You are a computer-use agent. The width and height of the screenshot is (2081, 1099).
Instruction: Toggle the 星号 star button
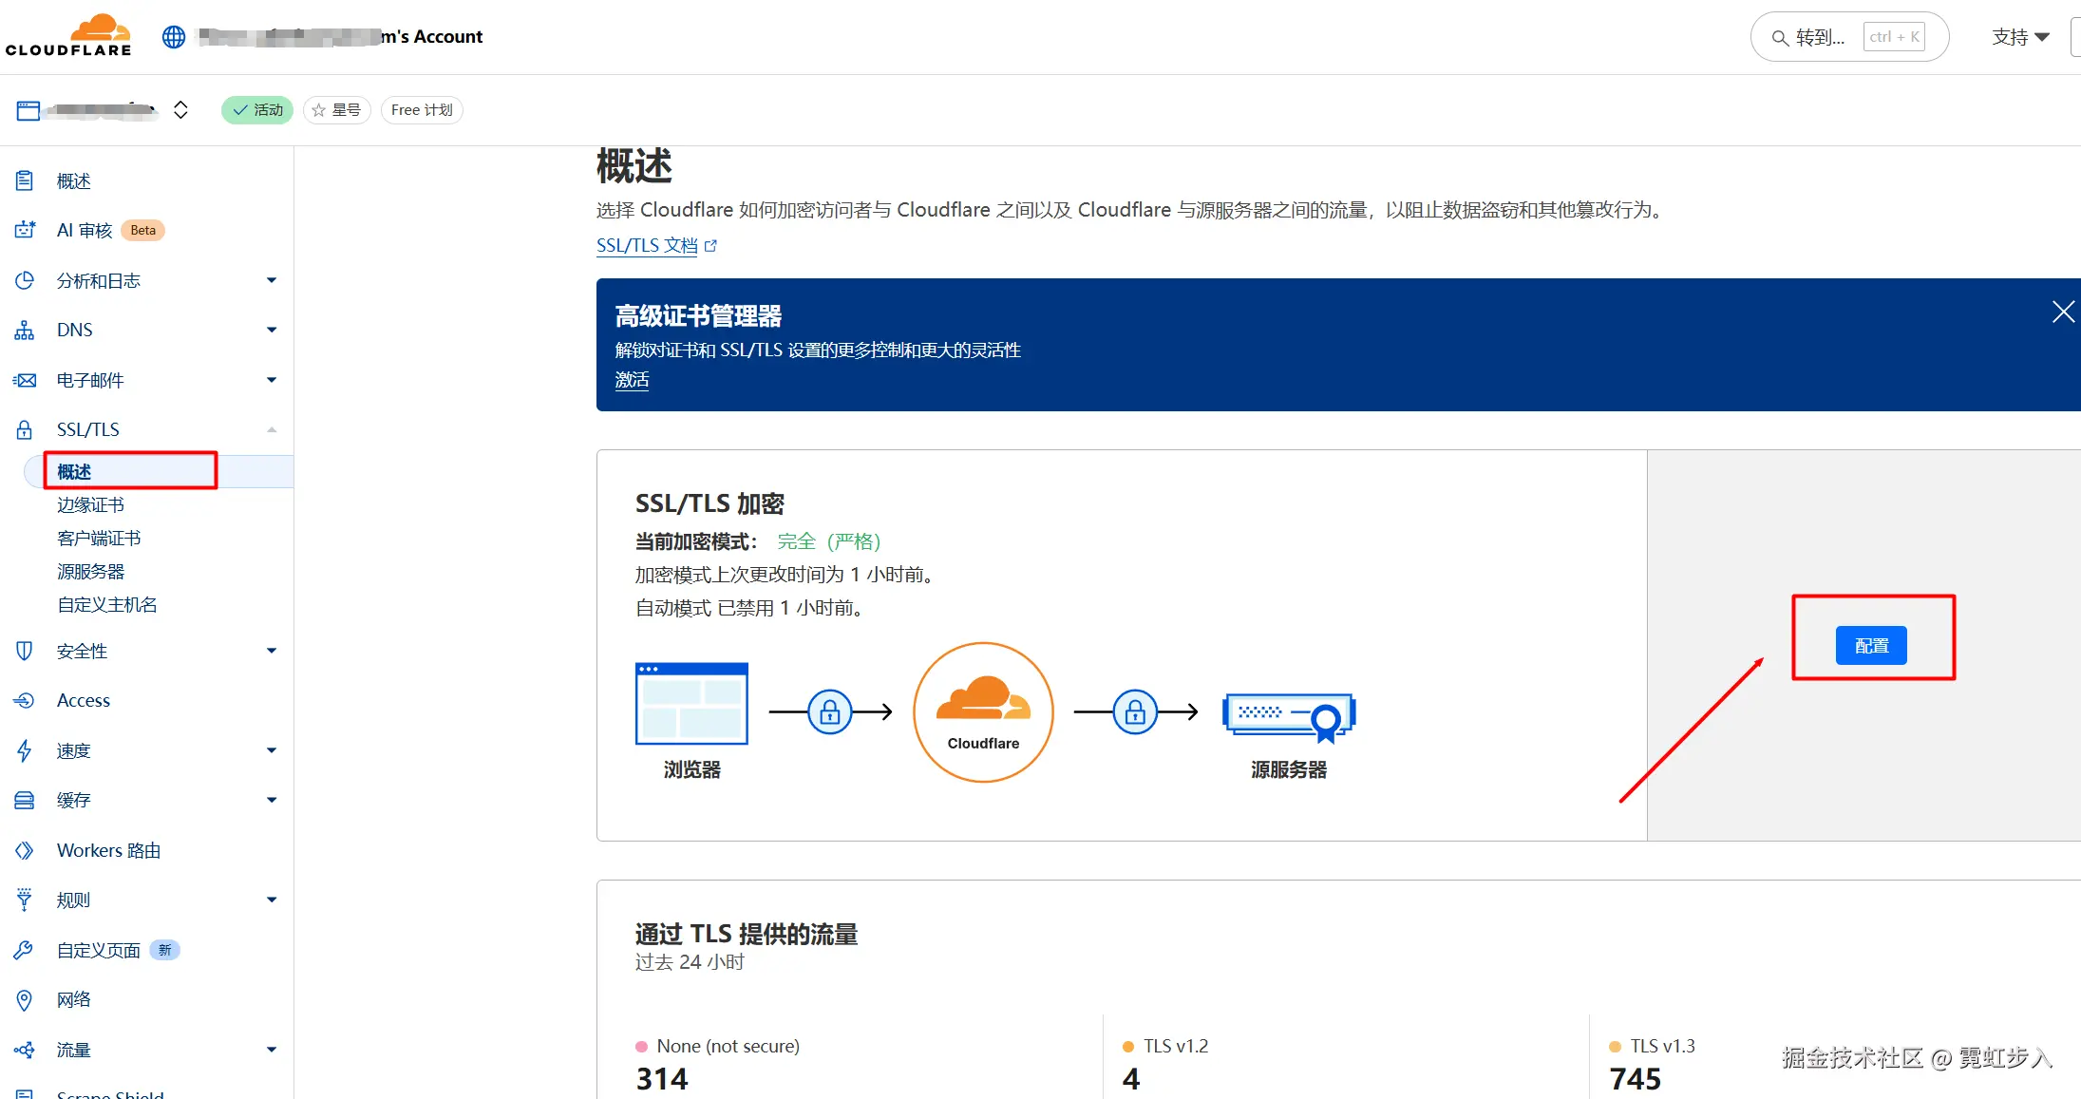(337, 110)
